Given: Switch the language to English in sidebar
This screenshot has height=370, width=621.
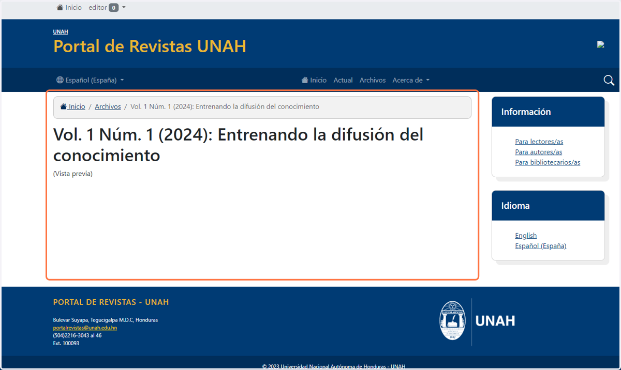Looking at the screenshot, I should [526, 236].
